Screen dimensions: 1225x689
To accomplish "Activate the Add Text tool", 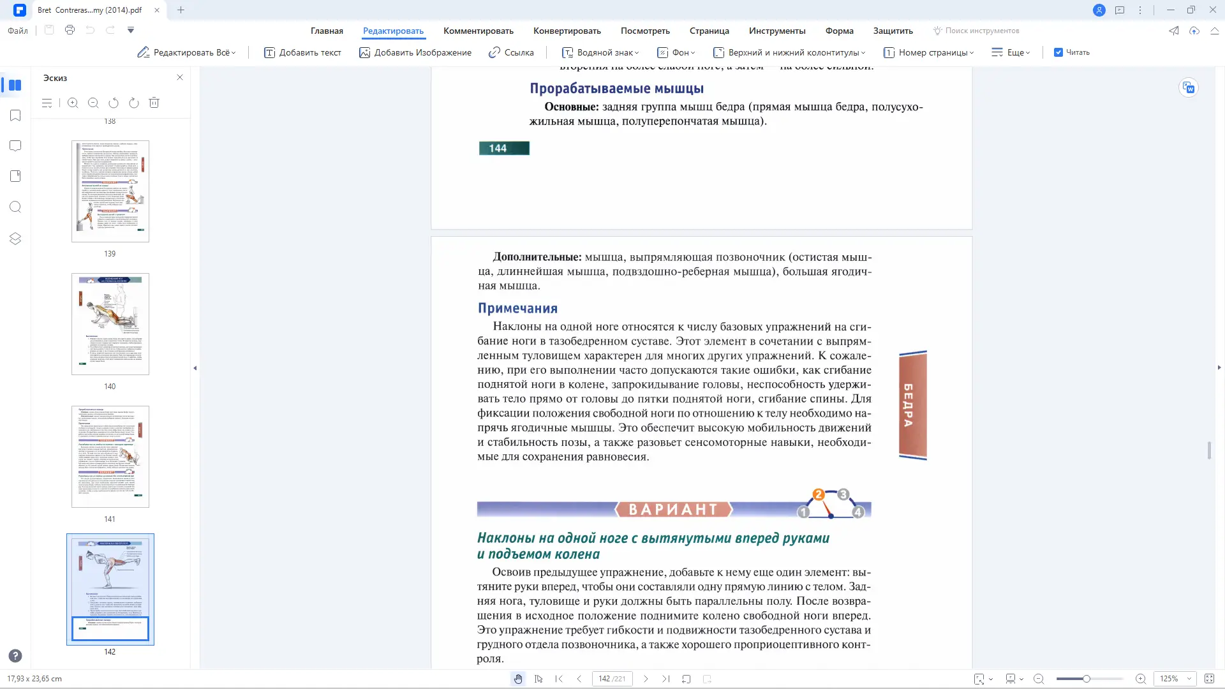I will pos(302,52).
